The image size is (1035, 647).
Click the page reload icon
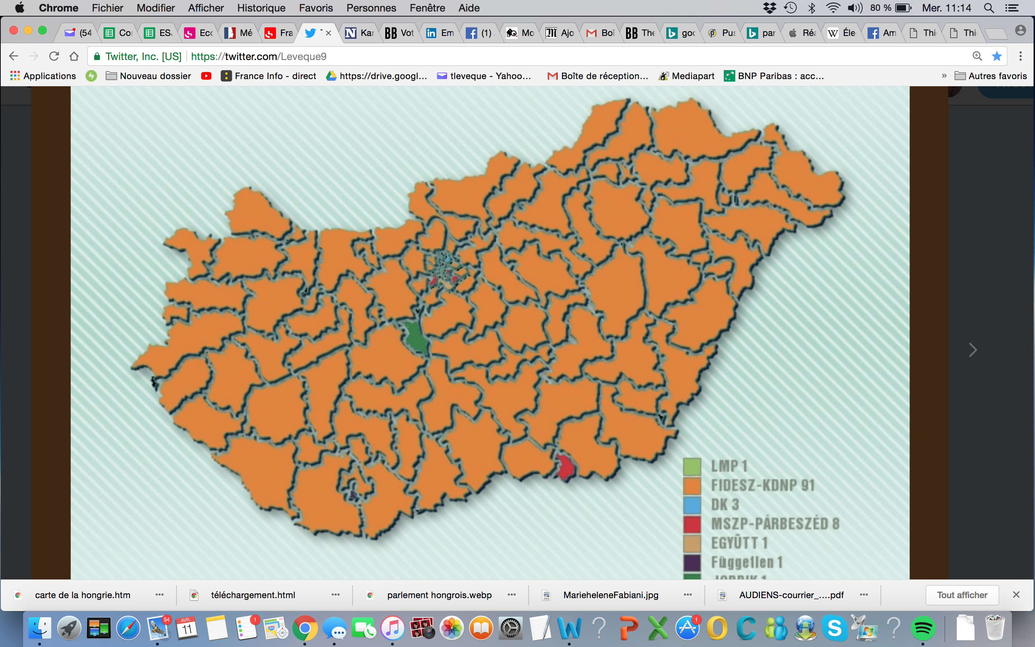54,56
